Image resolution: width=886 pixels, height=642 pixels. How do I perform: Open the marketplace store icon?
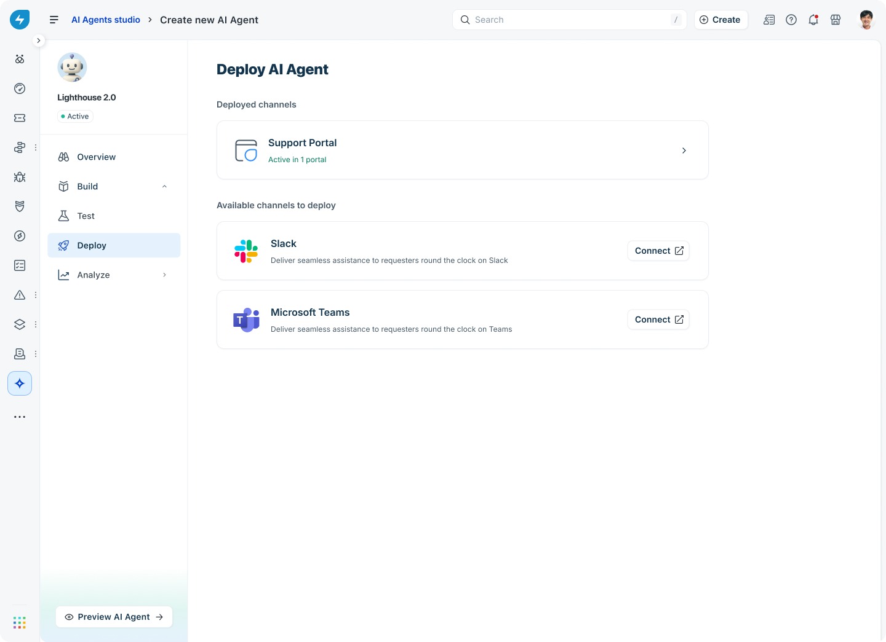pos(836,20)
